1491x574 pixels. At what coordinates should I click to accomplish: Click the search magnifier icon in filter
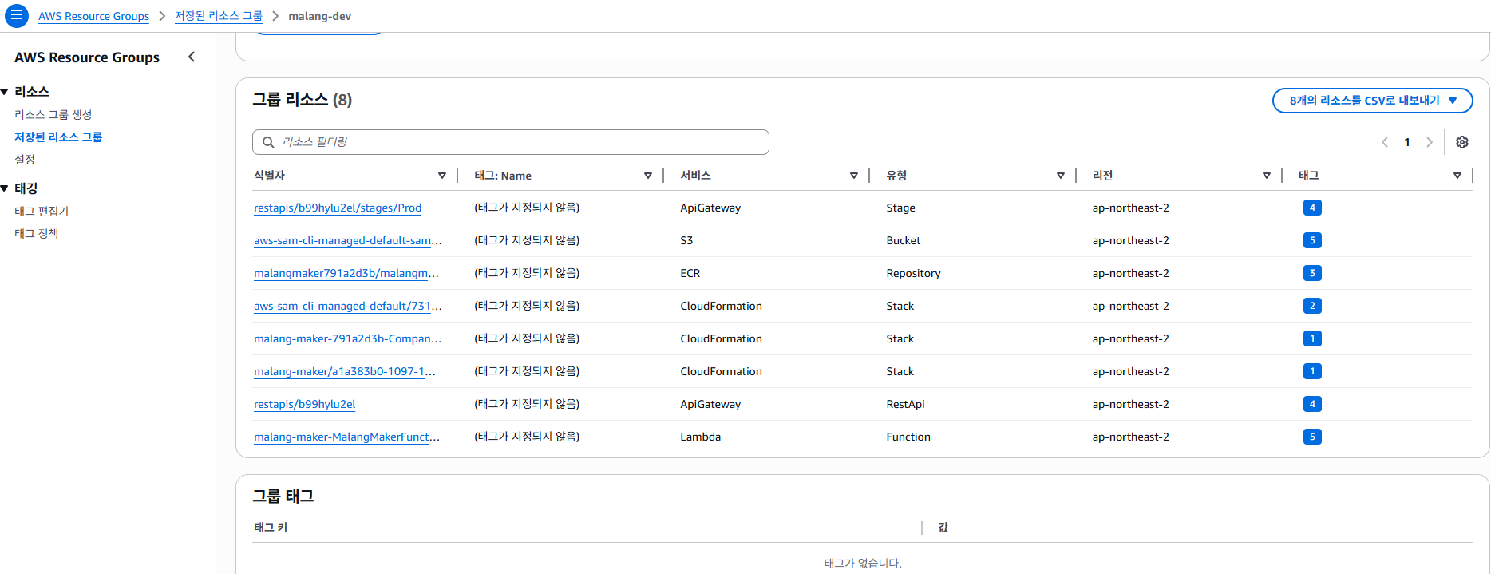pos(268,142)
